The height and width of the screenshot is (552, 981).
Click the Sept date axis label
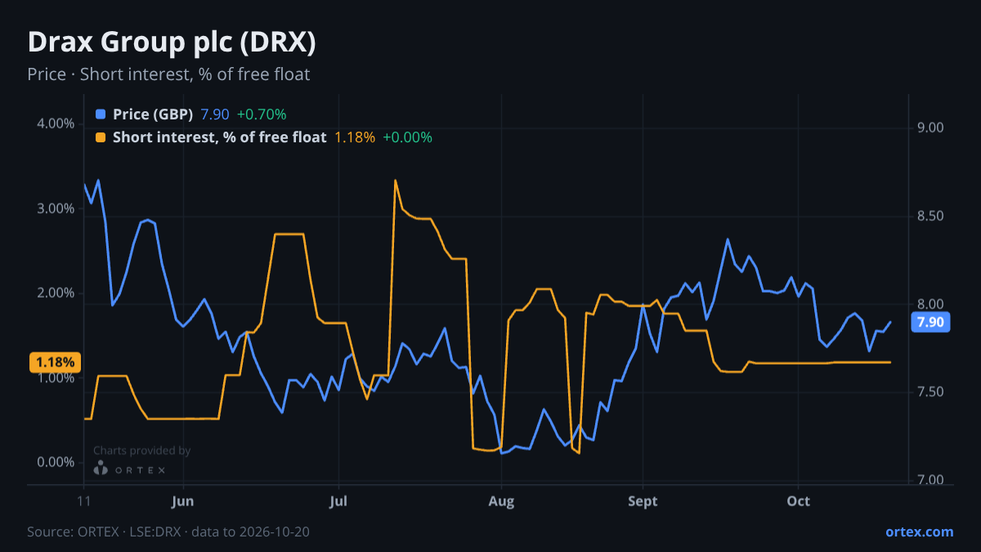tap(643, 500)
